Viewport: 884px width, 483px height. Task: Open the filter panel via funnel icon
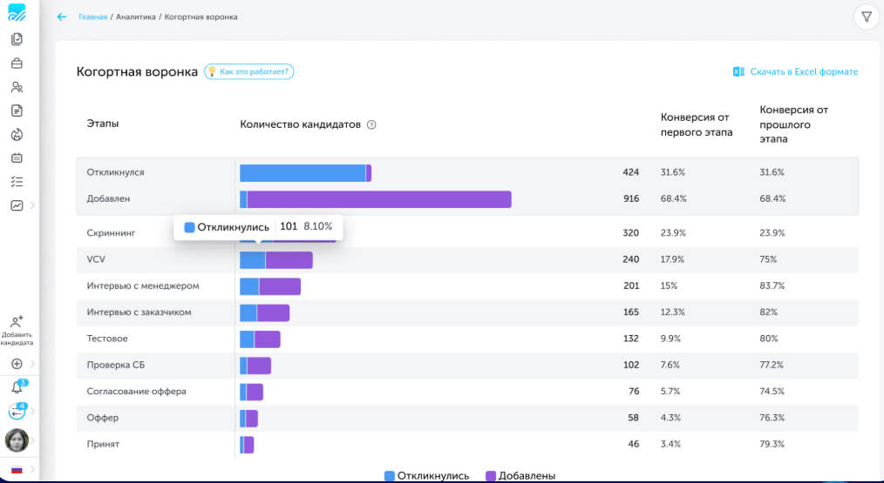click(866, 17)
